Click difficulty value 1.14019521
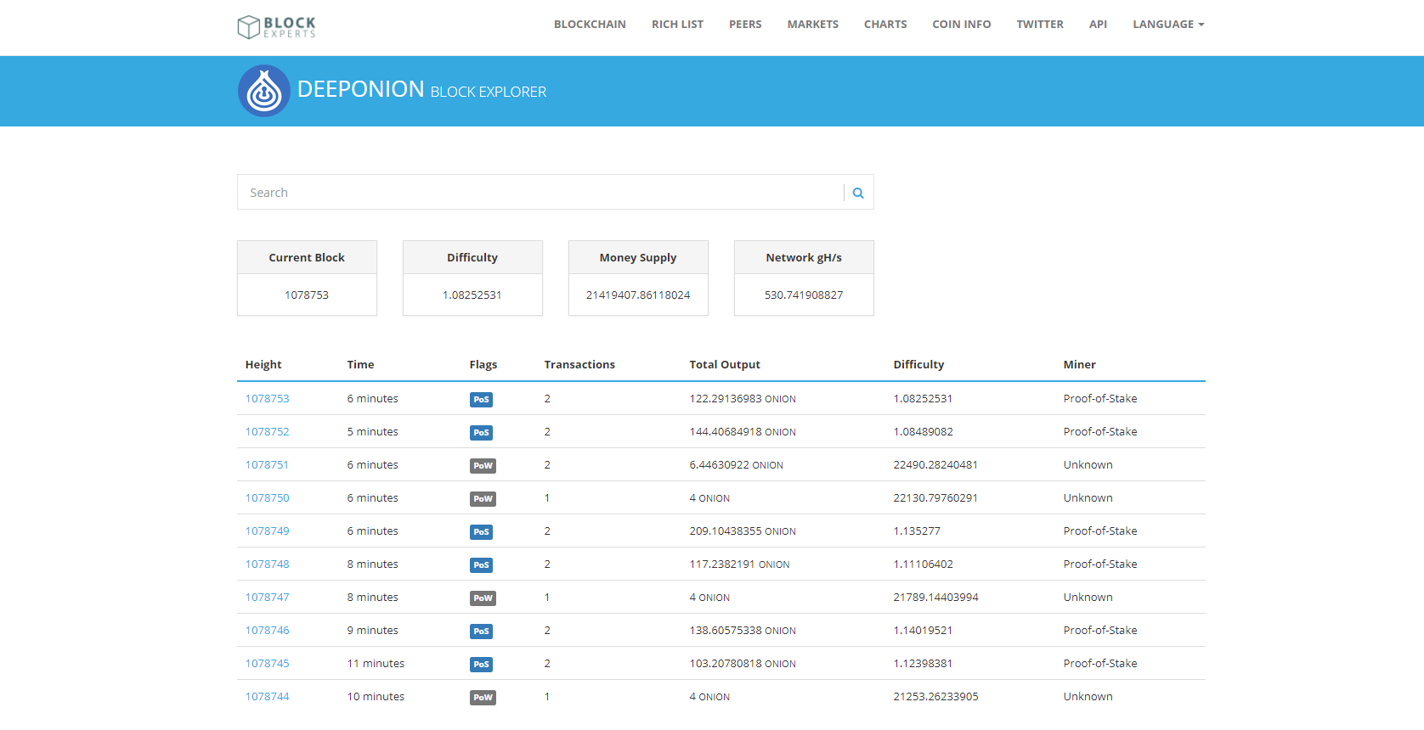Viewport: 1424px width, 730px height. tap(923, 630)
